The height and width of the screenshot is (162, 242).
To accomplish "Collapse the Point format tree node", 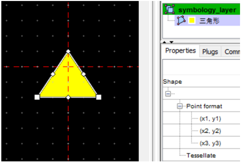I will click(180, 106).
